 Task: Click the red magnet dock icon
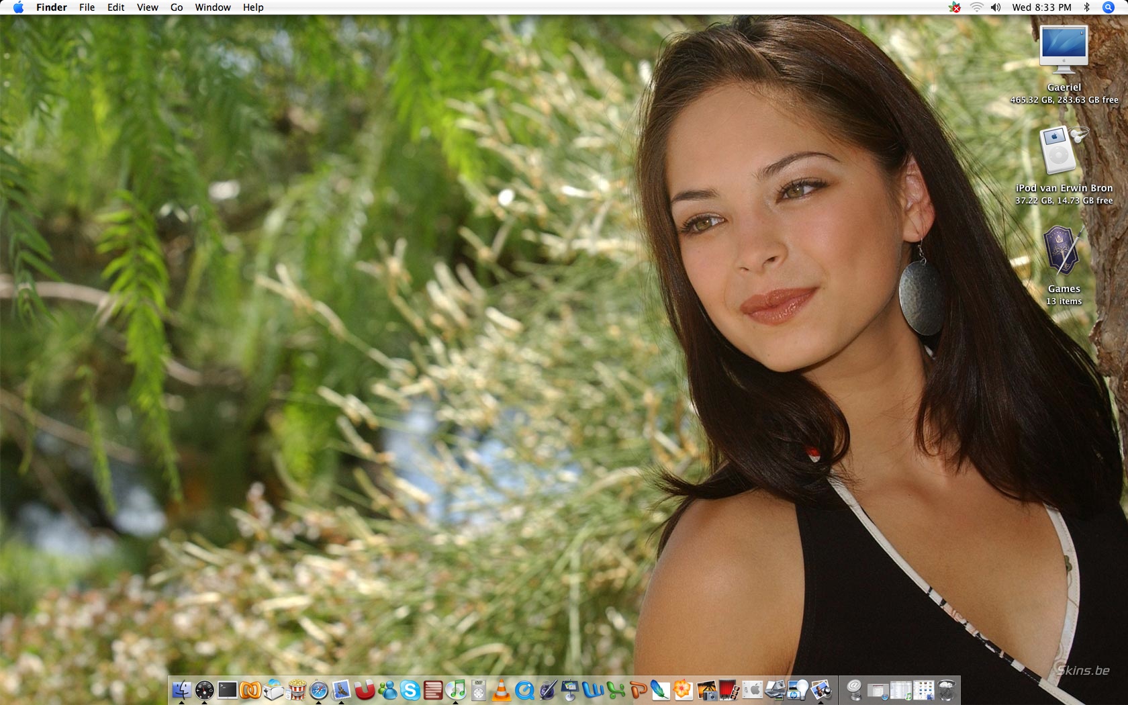pyautogui.click(x=364, y=690)
